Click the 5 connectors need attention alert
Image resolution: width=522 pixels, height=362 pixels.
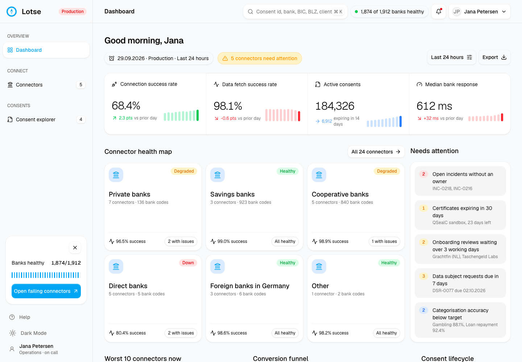tap(260, 58)
